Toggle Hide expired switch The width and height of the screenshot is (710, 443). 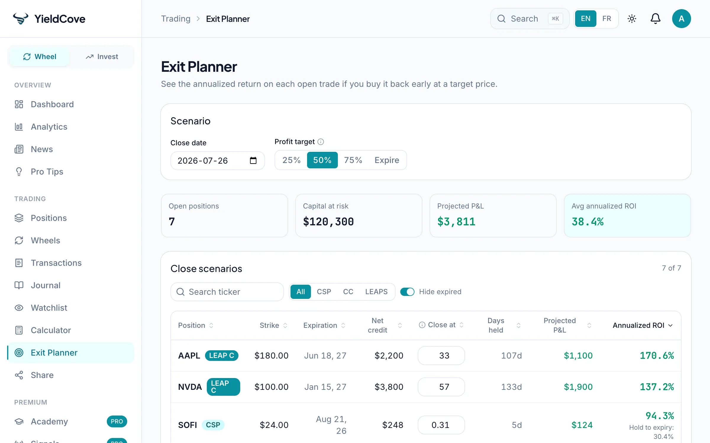[x=407, y=292]
